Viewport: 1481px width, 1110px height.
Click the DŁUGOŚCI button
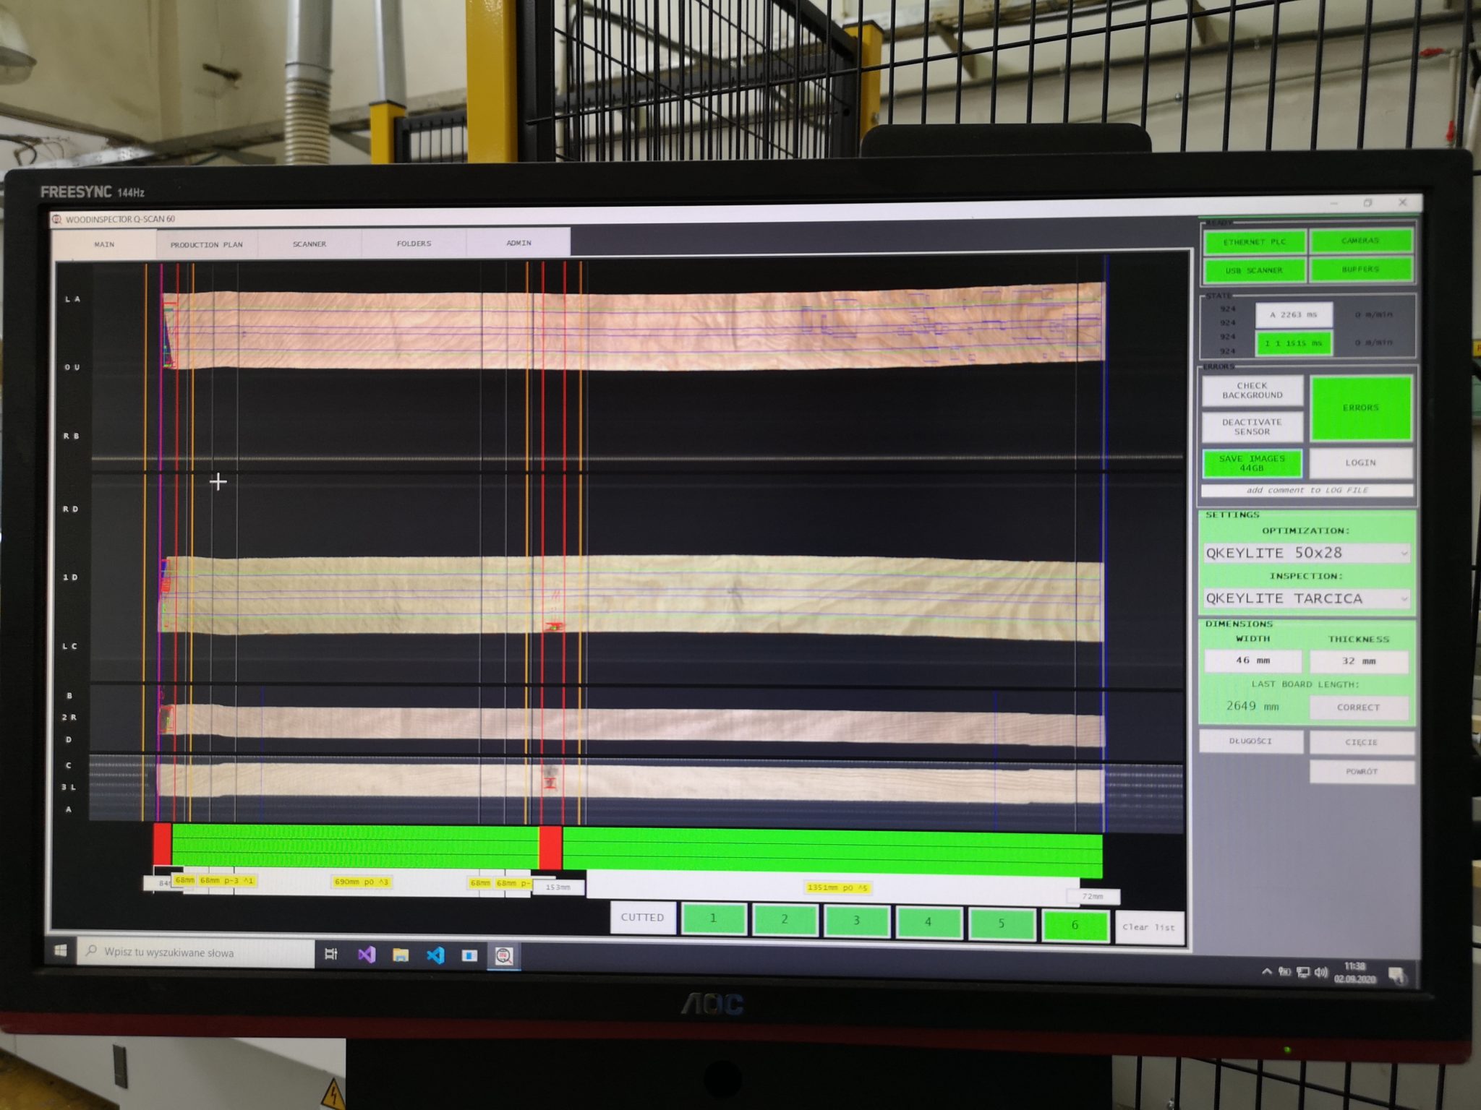pyautogui.click(x=1251, y=741)
